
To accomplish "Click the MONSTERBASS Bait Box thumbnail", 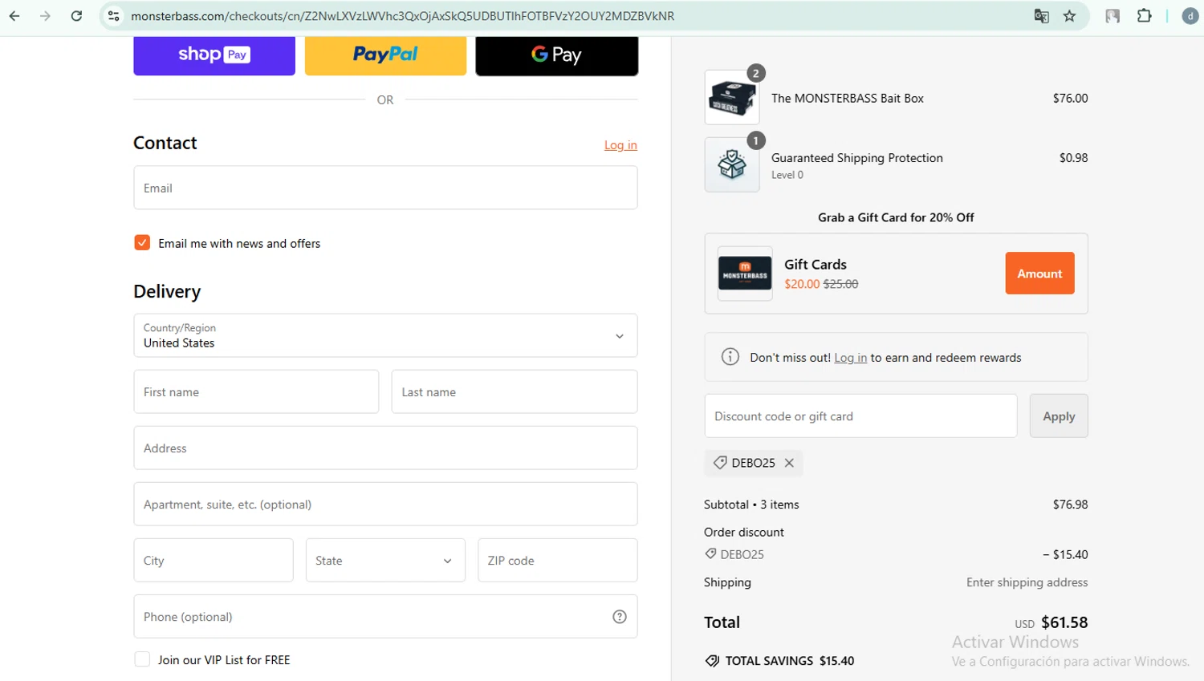I will 732,98.
